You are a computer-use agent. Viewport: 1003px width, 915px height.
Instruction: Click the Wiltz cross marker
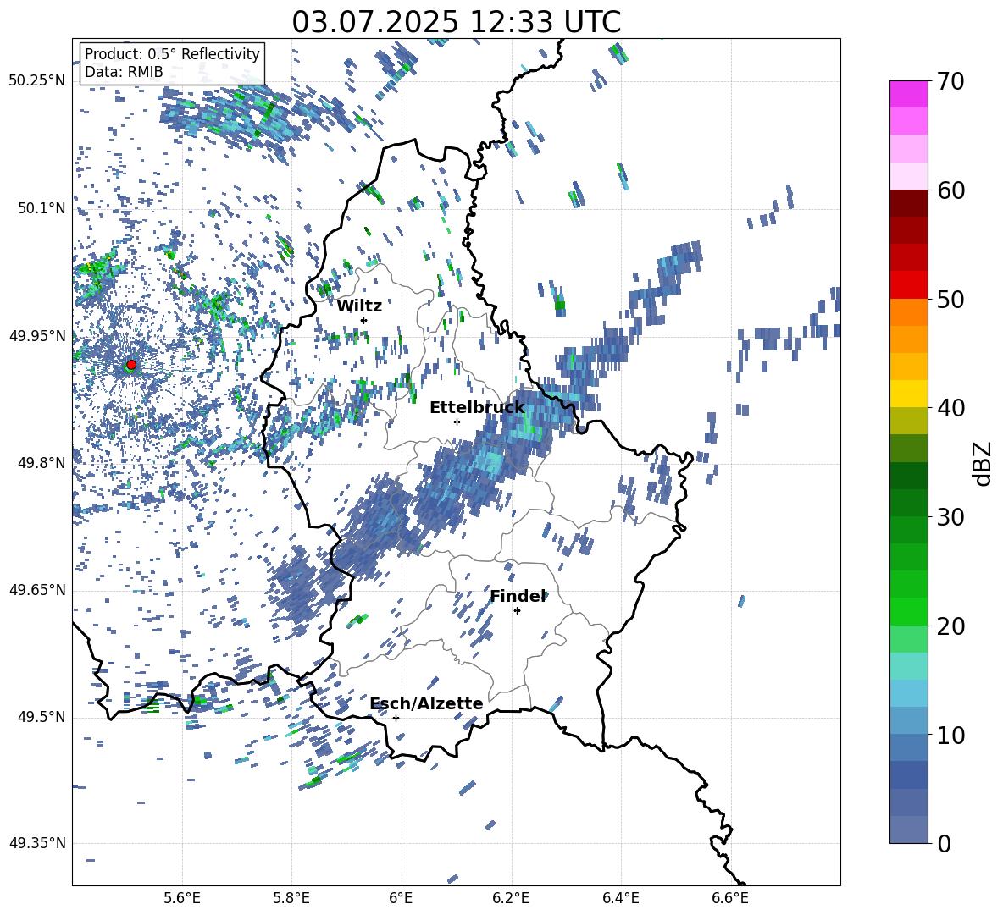pos(364,320)
